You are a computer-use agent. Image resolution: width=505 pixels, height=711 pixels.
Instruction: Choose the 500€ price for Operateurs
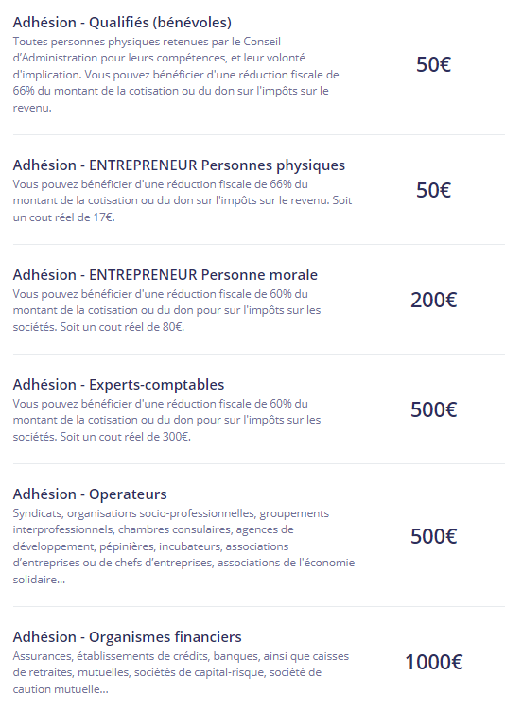coord(433,536)
